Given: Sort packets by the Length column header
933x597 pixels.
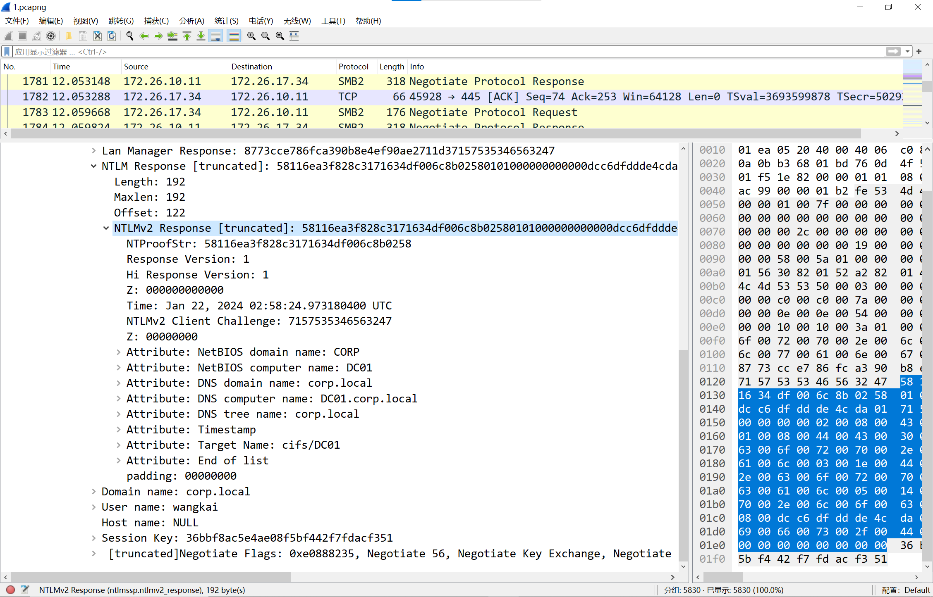Looking at the screenshot, I should tap(392, 67).
